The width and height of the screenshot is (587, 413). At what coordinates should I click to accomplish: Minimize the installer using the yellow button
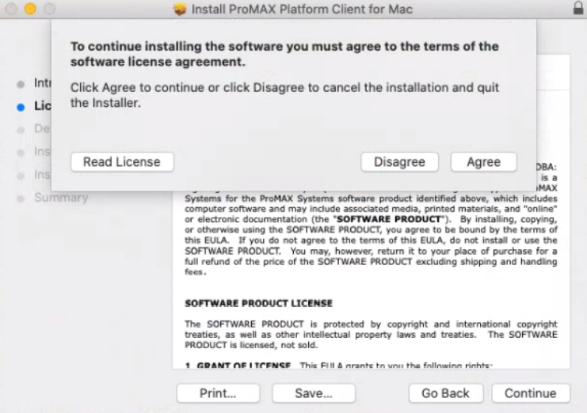(30, 9)
